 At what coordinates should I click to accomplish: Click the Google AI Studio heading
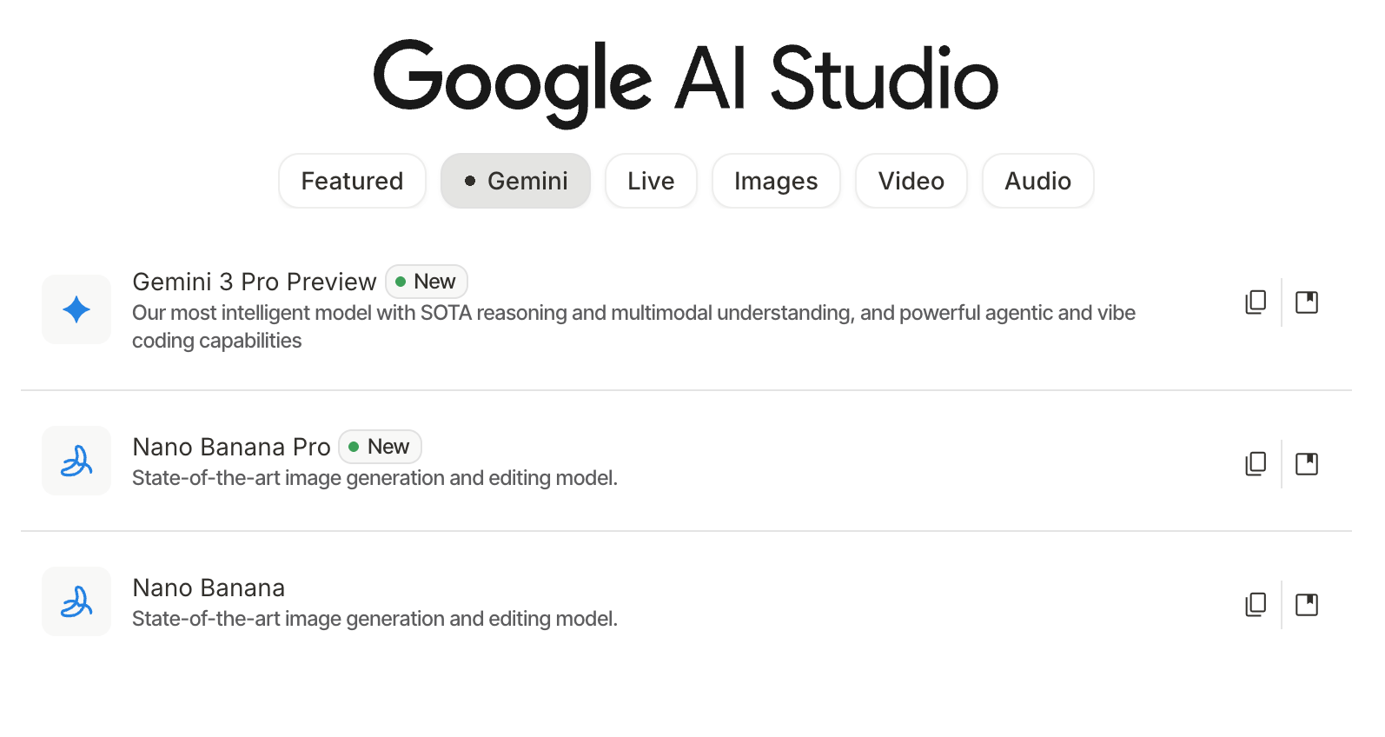click(686, 80)
